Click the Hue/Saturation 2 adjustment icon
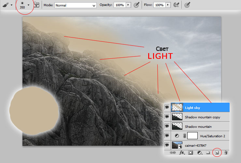Screen dimensions: 241x163 (177, 136)
